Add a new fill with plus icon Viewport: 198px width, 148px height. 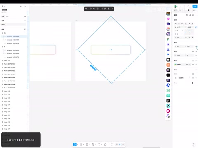click(x=196, y=60)
